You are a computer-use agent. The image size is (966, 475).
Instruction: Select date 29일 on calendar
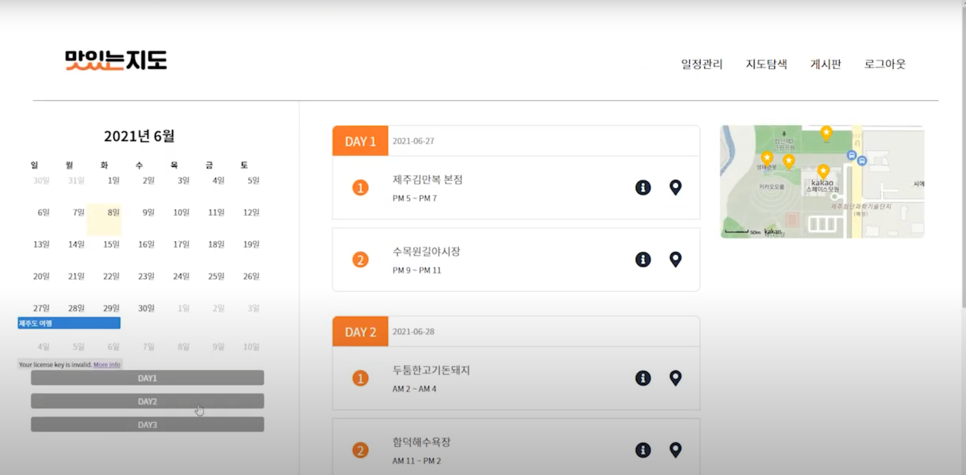pos(111,308)
